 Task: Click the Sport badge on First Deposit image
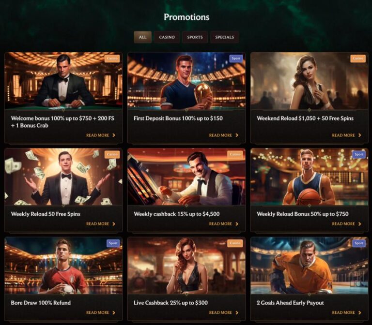point(235,59)
